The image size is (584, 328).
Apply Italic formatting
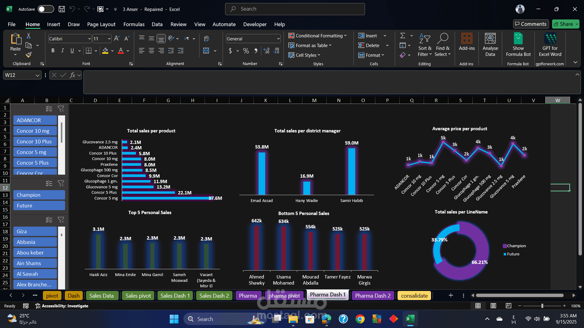pyautogui.click(x=62, y=51)
